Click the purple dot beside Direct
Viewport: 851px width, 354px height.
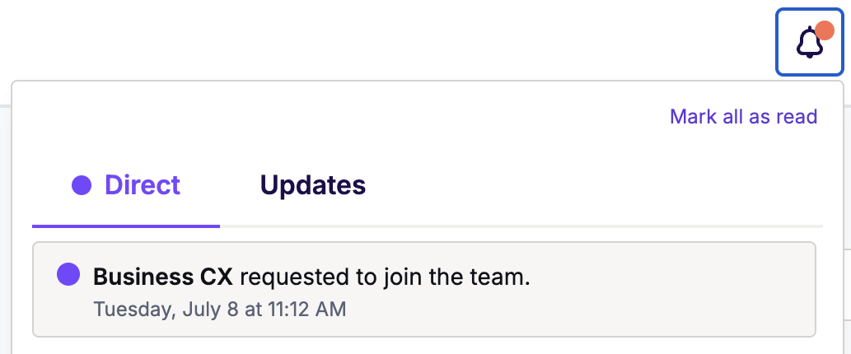pyautogui.click(x=82, y=185)
